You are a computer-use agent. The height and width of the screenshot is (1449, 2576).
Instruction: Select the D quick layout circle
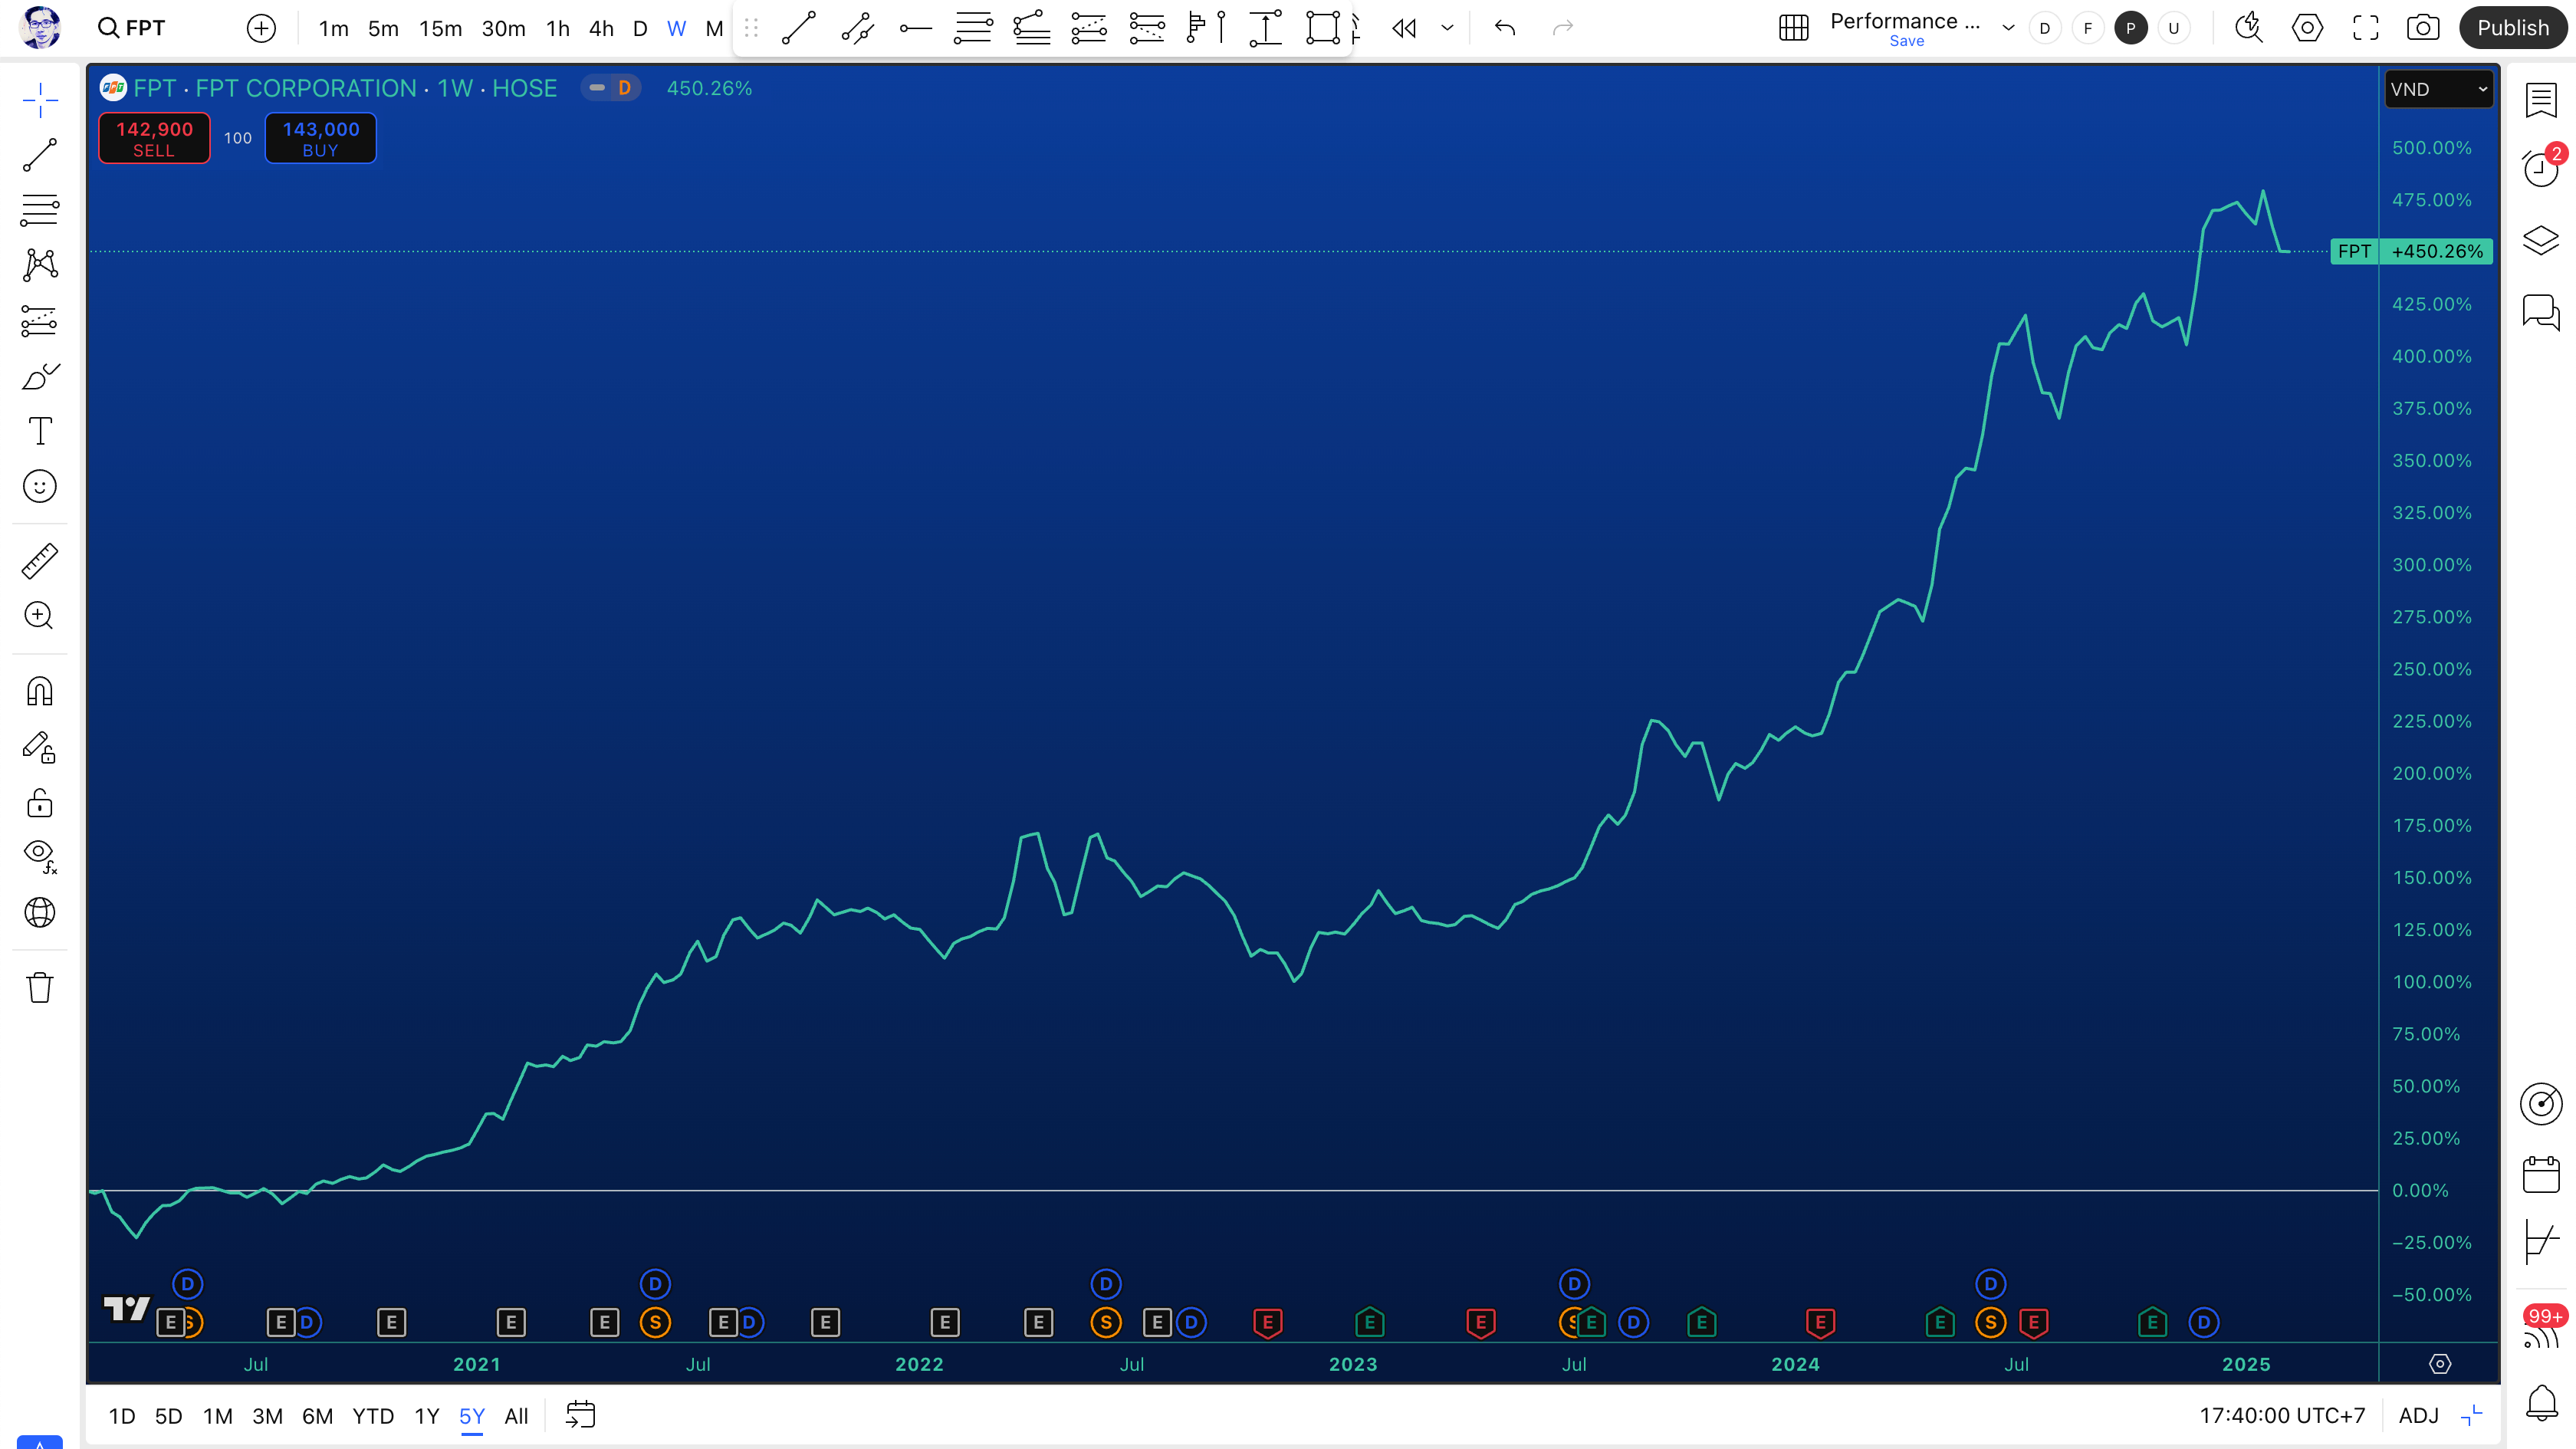pos(2044,28)
